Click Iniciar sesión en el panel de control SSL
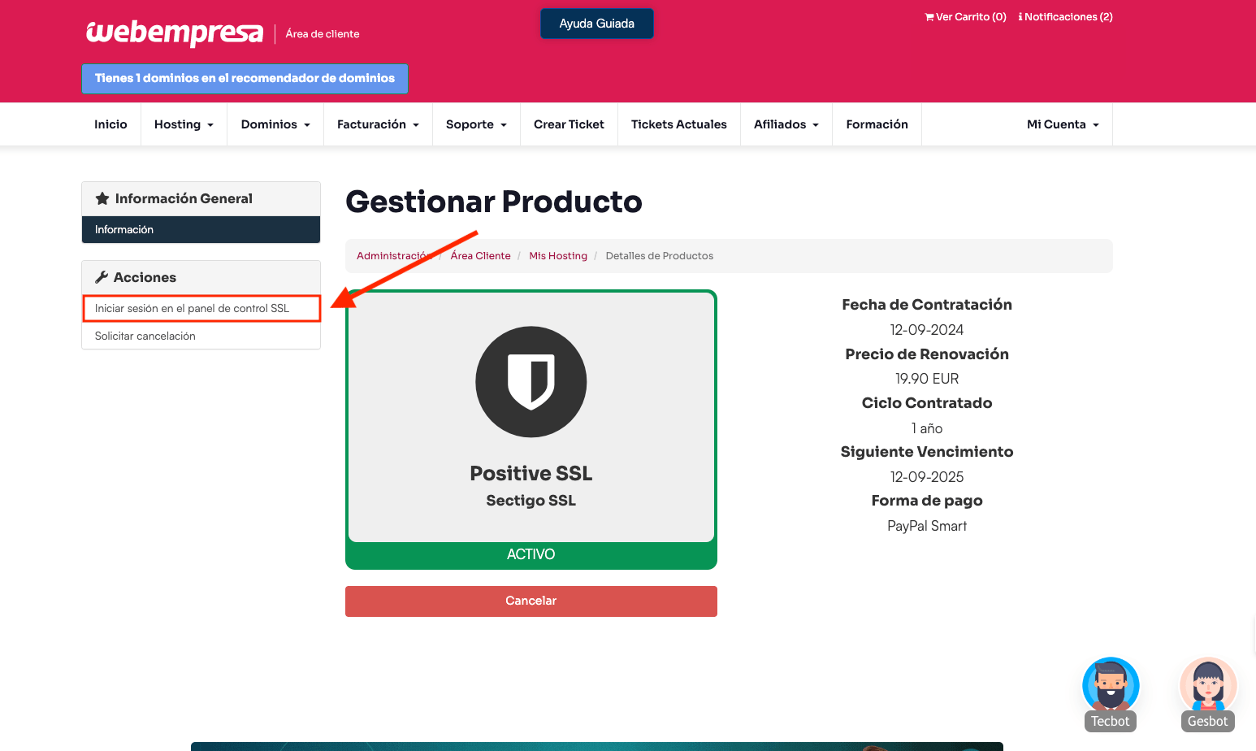This screenshot has width=1256, height=751. (201, 309)
